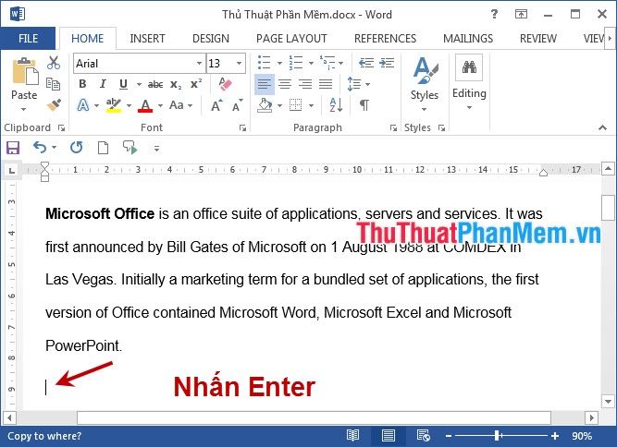The image size is (617, 447).
Task: Switch to Read Mode view icon
Action: pos(352,436)
